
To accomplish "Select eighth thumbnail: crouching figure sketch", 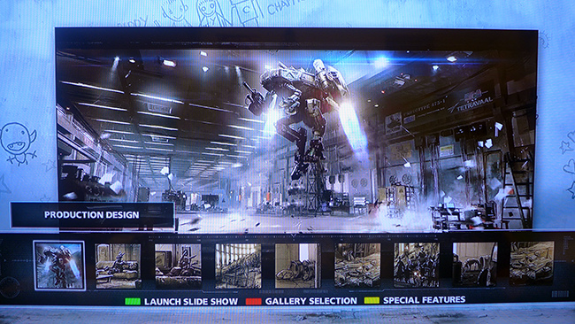I will (x=474, y=264).
